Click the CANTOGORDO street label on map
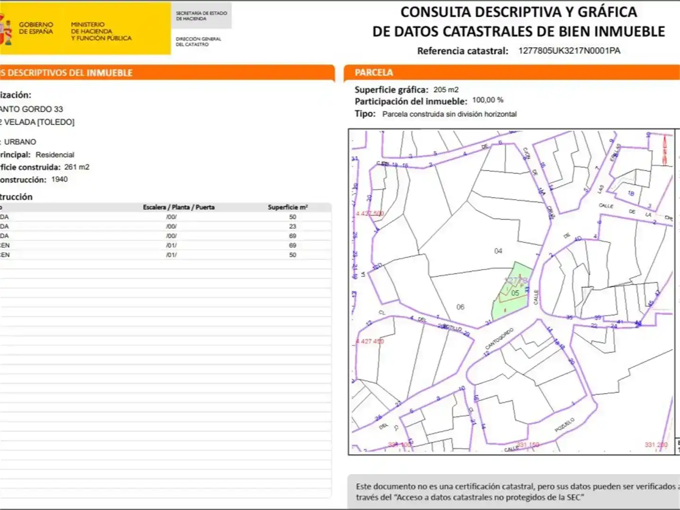Image resolution: width=680 pixels, height=510 pixels. (499, 339)
